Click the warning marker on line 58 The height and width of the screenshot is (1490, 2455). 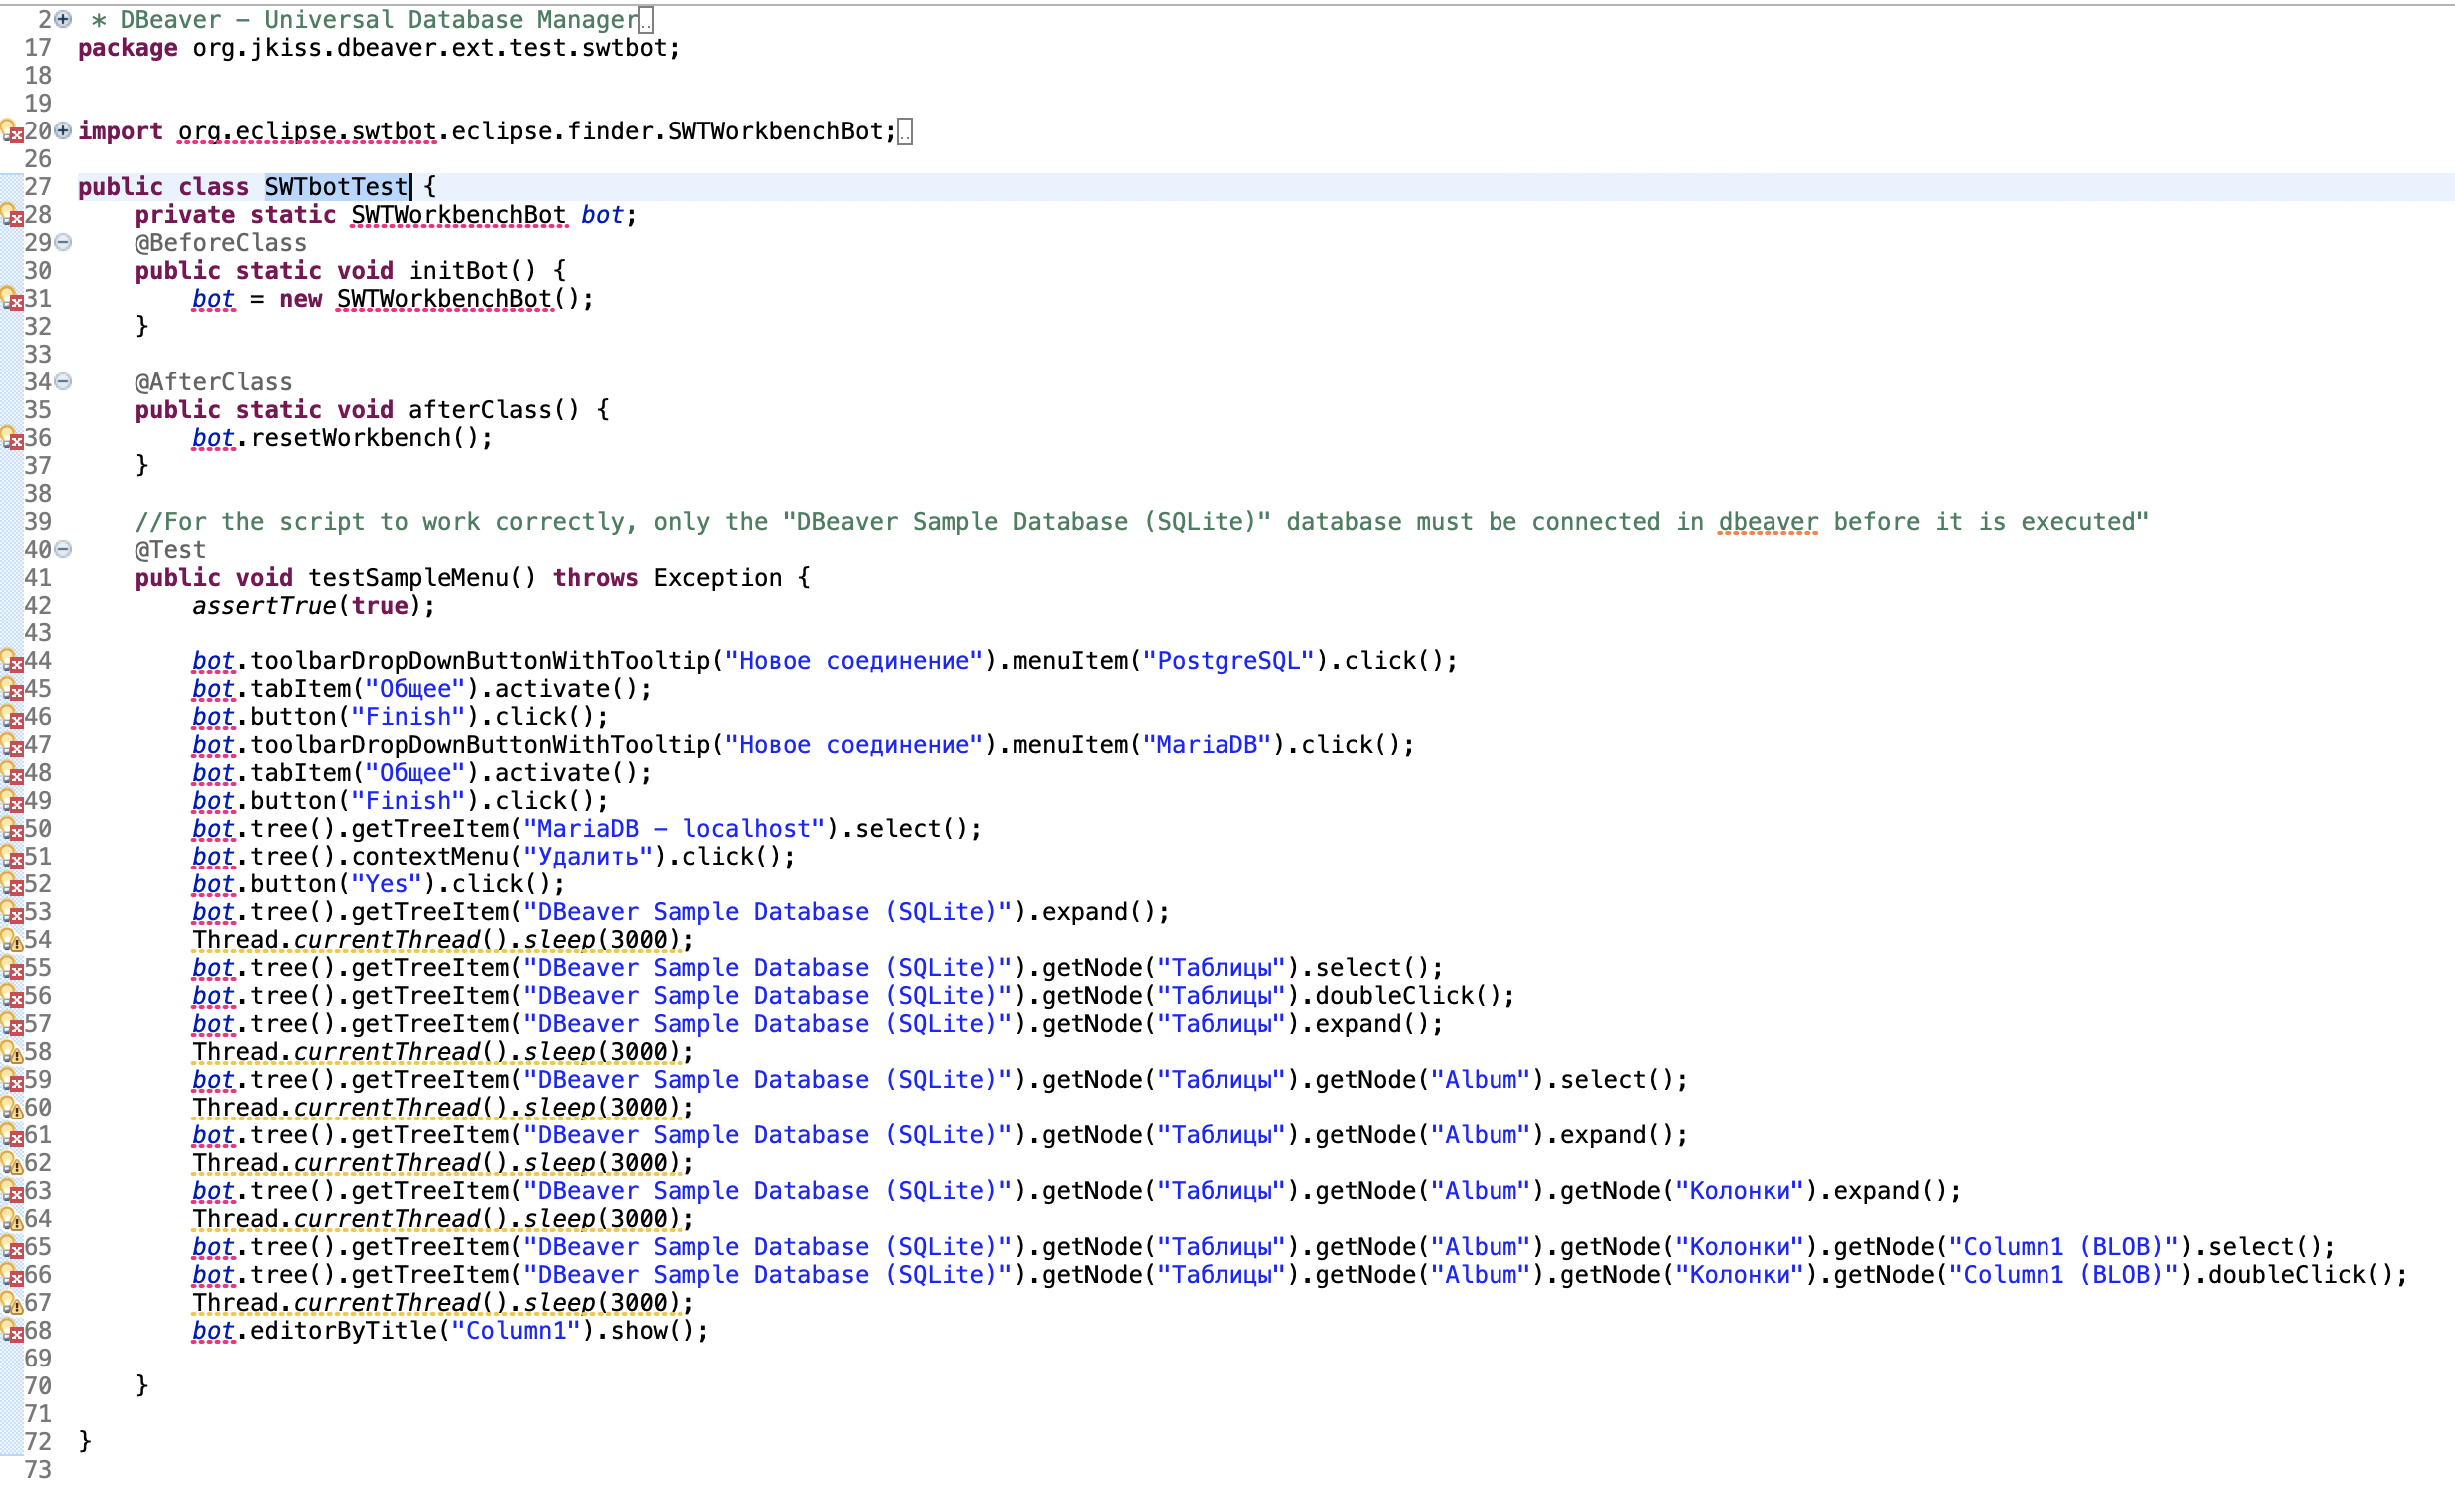[11, 1052]
